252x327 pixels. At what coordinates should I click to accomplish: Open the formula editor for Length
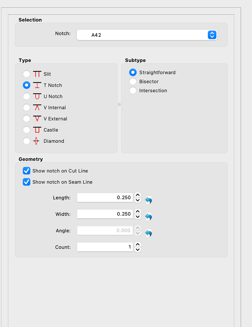pyautogui.click(x=148, y=200)
